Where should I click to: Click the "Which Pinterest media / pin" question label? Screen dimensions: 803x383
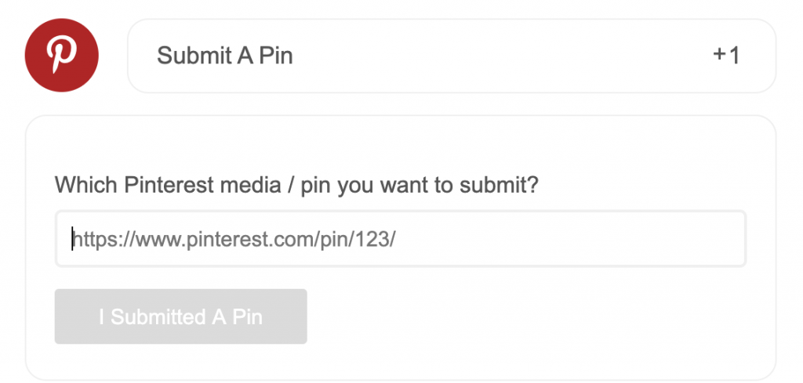coord(296,185)
